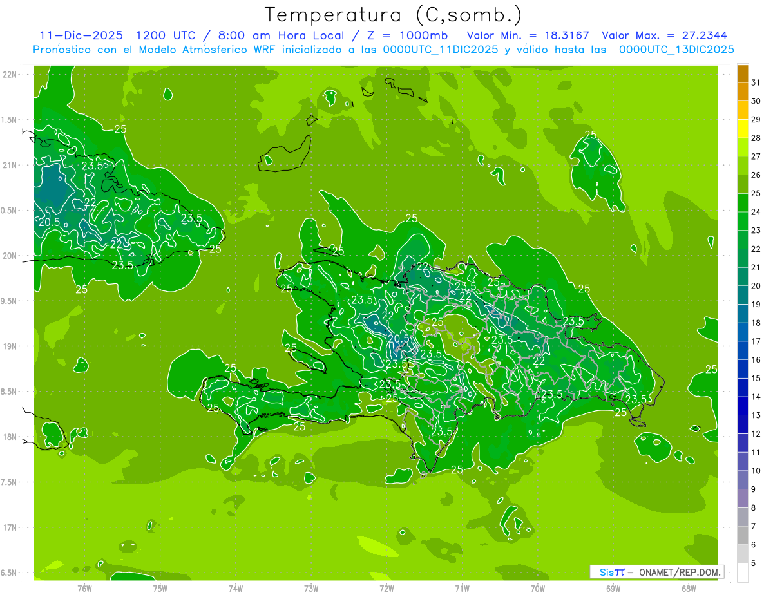
Task: Click the legend swatch between 24 and 25
Action: click(x=743, y=204)
